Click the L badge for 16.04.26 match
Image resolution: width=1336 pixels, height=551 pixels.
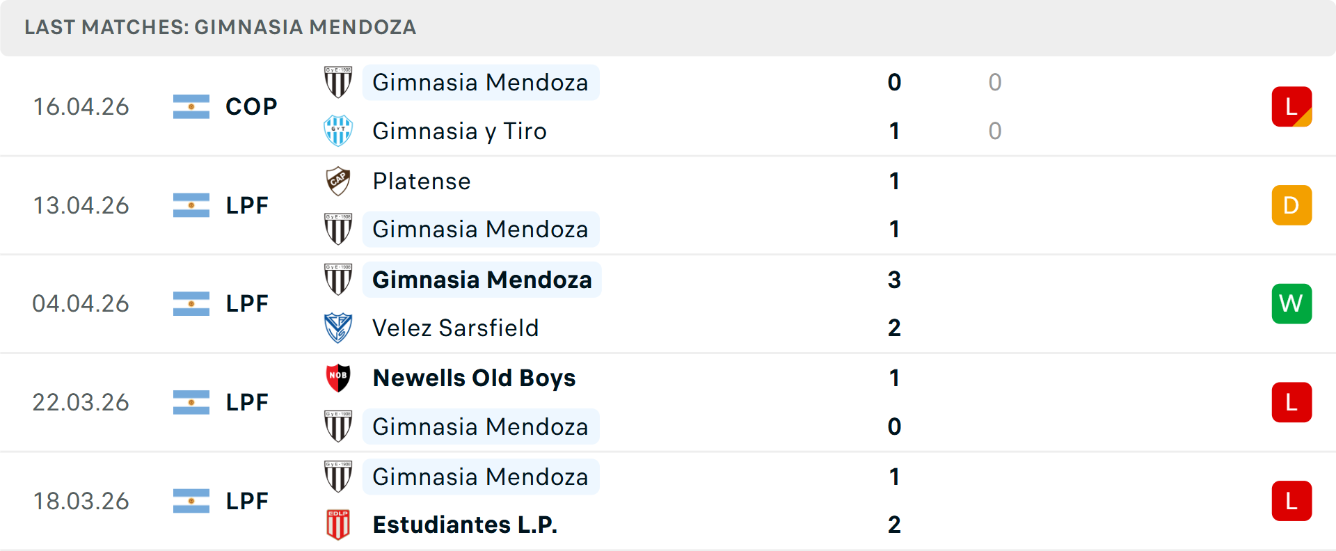(1291, 106)
